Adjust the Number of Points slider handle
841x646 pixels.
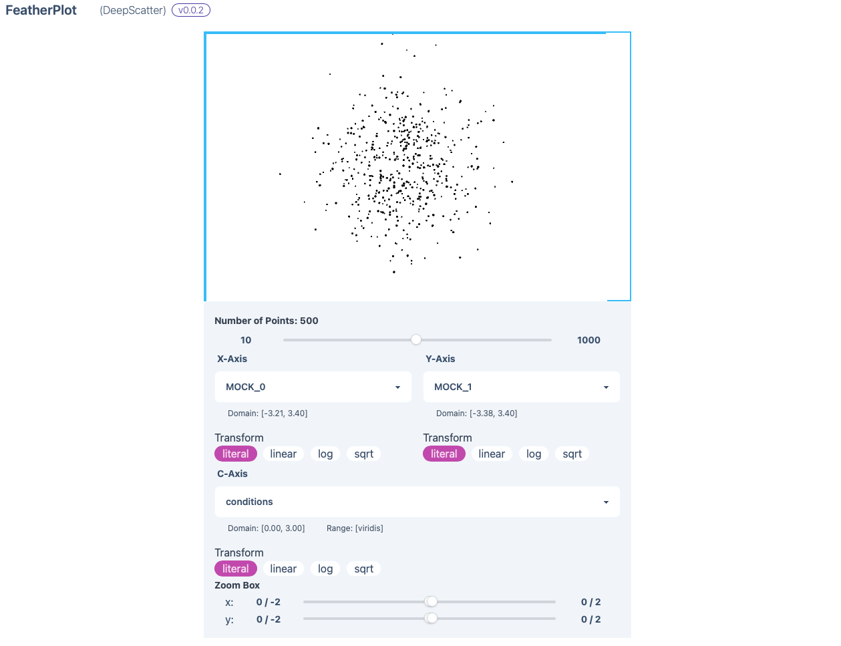[x=416, y=339]
